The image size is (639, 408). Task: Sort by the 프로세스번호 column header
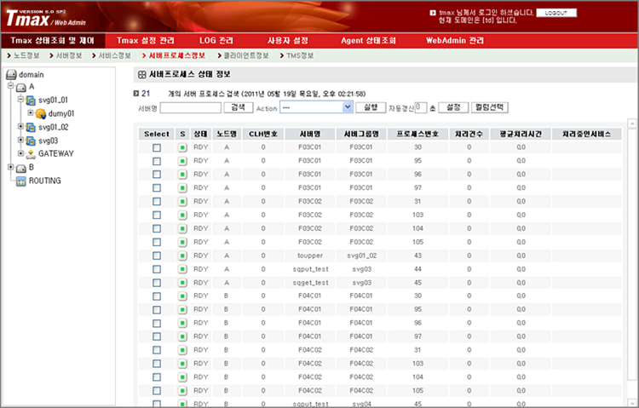pos(417,134)
